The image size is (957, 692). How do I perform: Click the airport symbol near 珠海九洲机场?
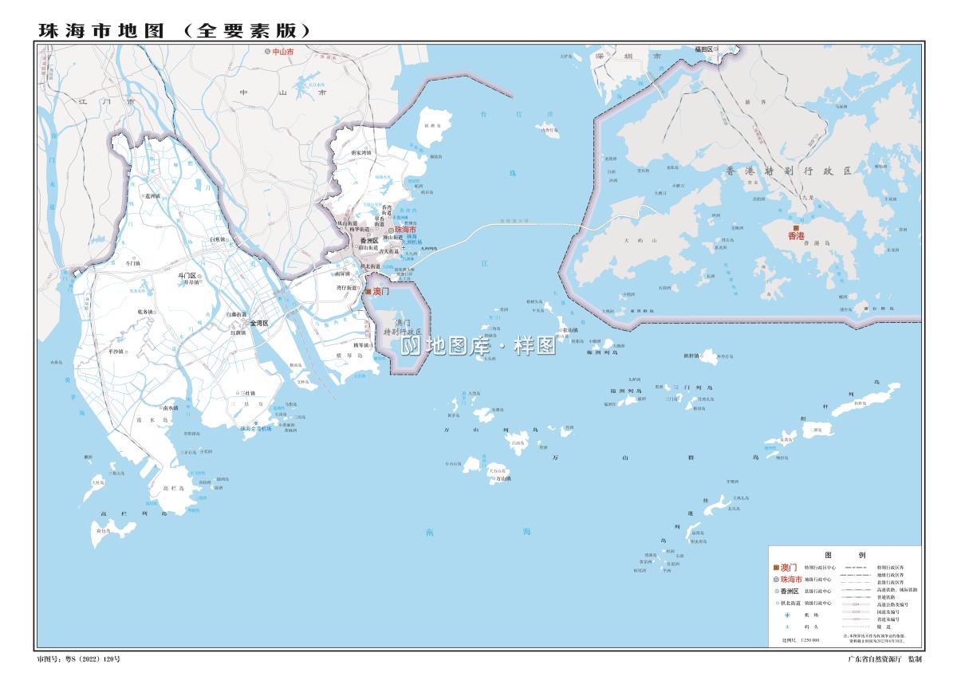pyautogui.click(x=404, y=248)
